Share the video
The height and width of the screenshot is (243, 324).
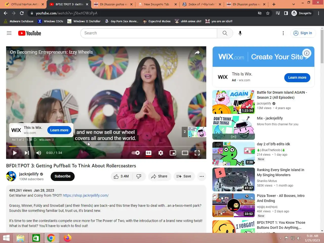[x=159, y=176]
